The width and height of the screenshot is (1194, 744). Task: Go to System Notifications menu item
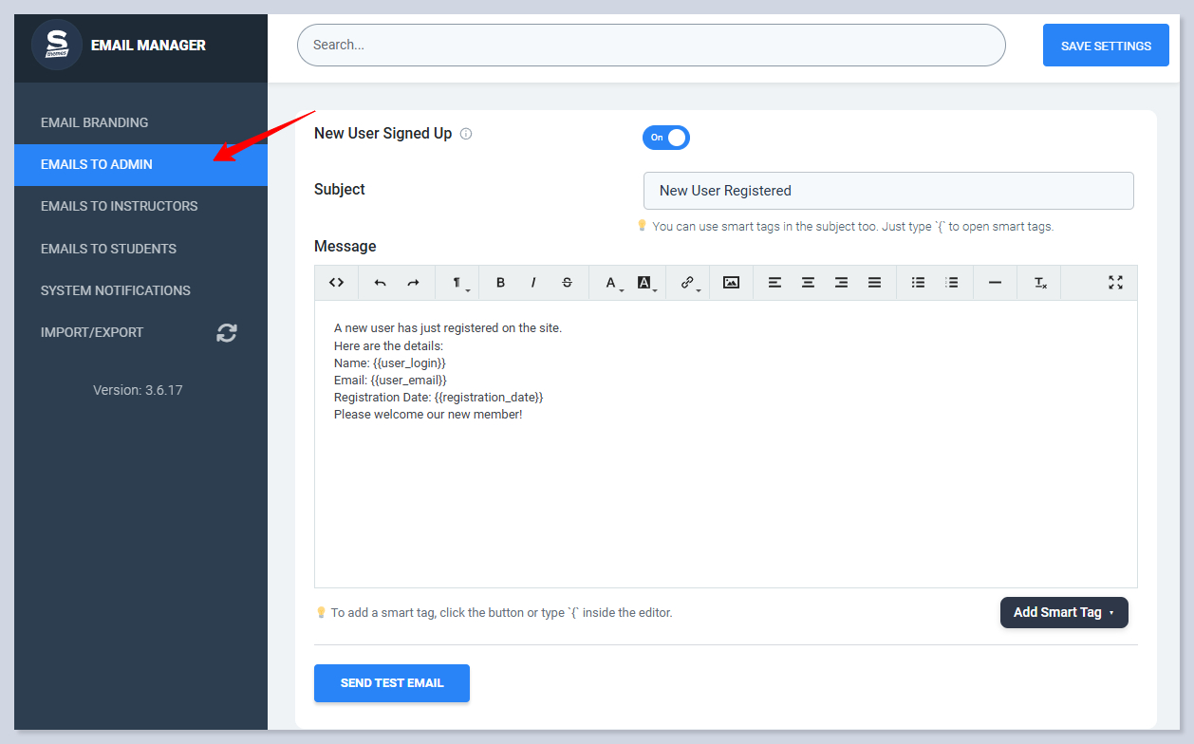tap(116, 290)
